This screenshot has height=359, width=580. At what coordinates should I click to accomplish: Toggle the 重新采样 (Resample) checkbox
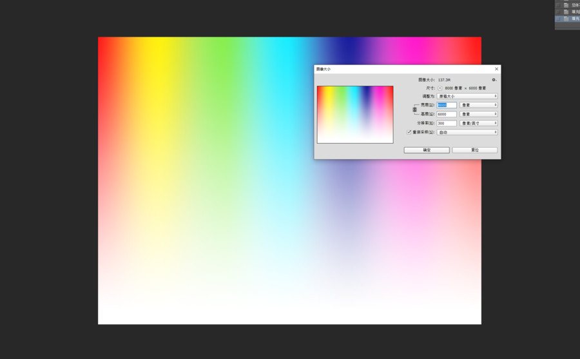pos(409,132)
